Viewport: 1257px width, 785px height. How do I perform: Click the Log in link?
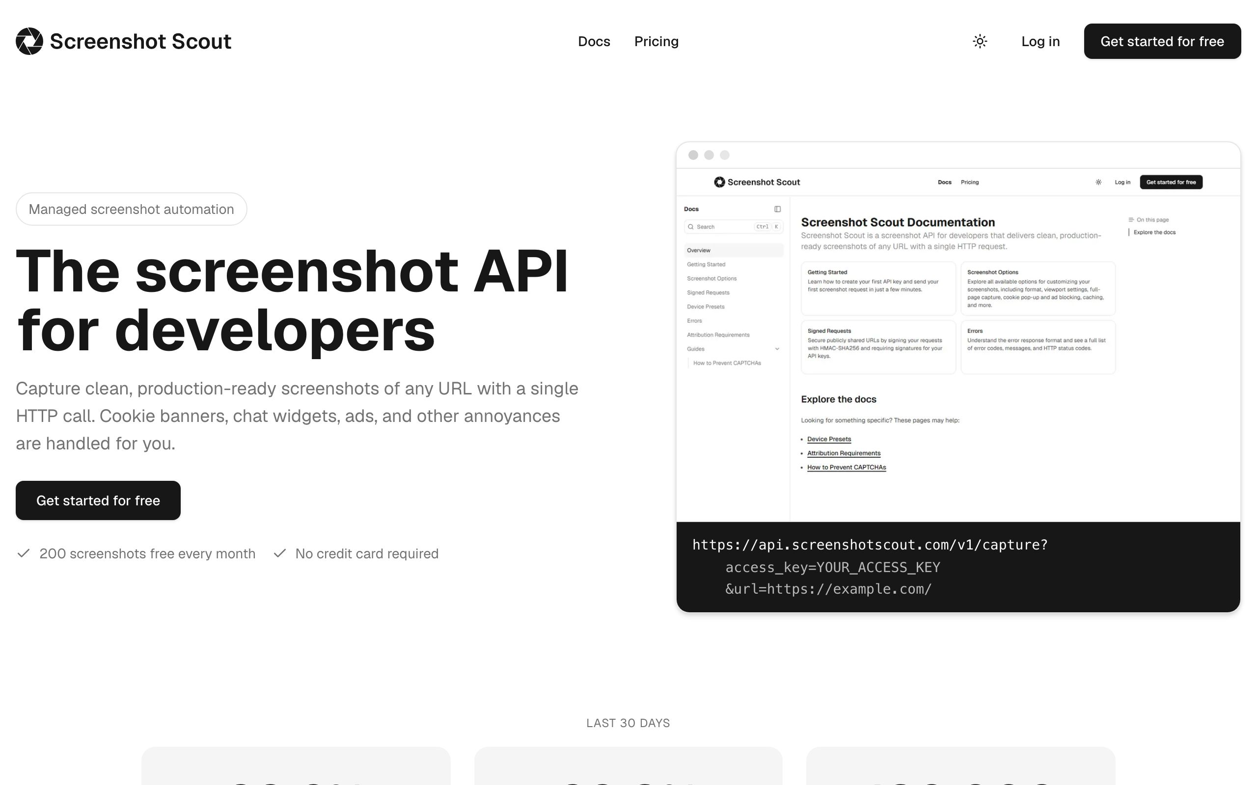[1040, 41]
